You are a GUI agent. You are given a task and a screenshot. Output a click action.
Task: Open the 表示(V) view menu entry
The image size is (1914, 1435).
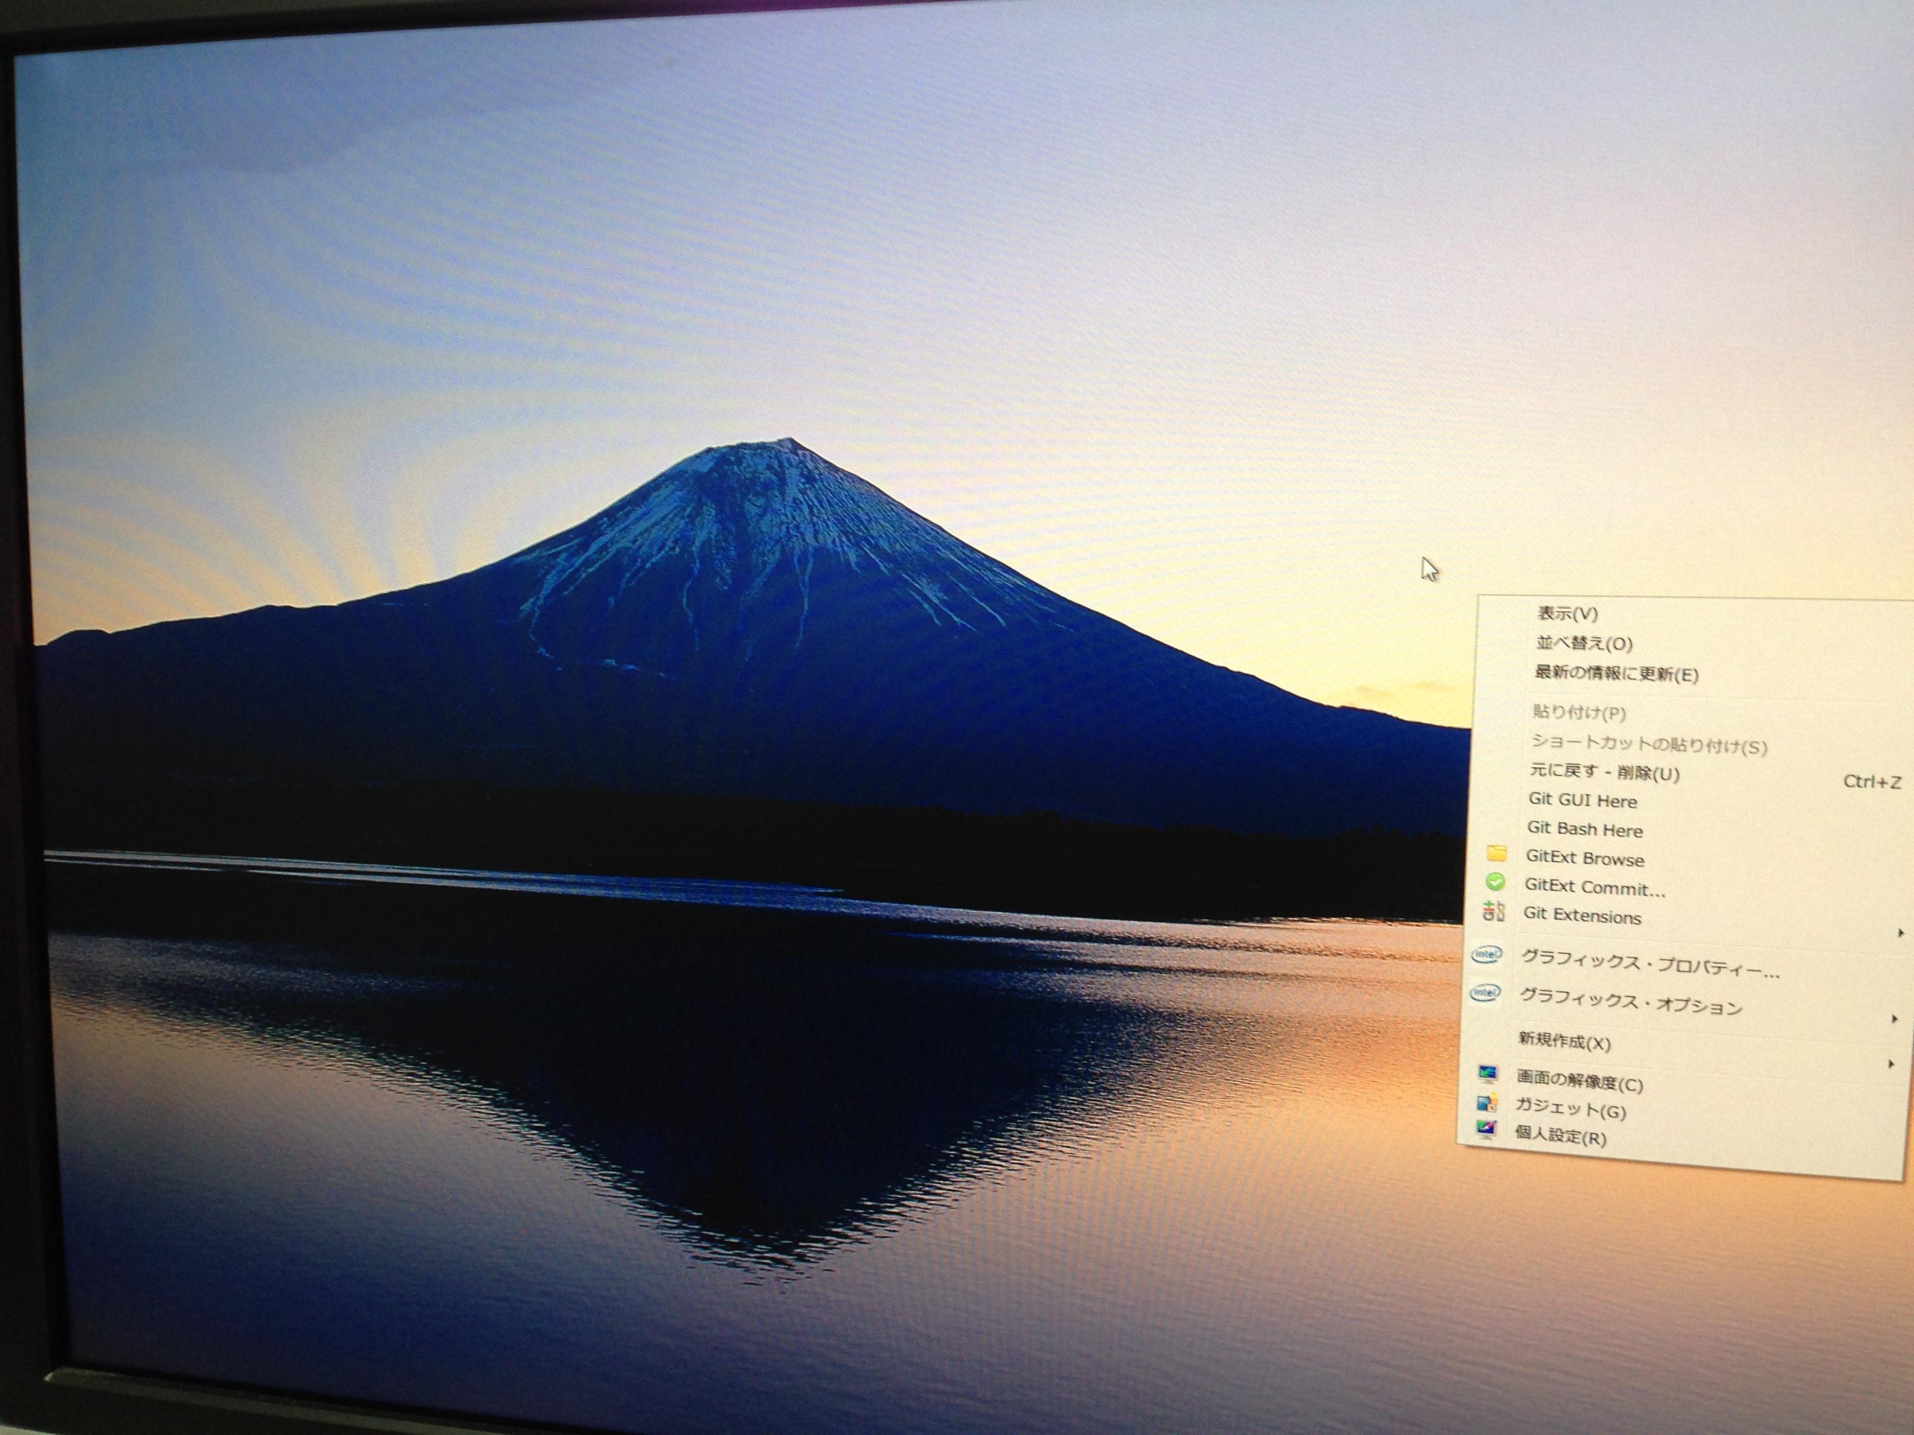click(1567, 613)
